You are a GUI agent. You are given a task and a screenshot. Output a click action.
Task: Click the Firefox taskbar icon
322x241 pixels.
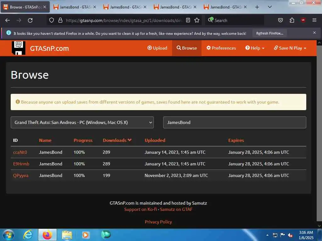[x=47, y=235]
